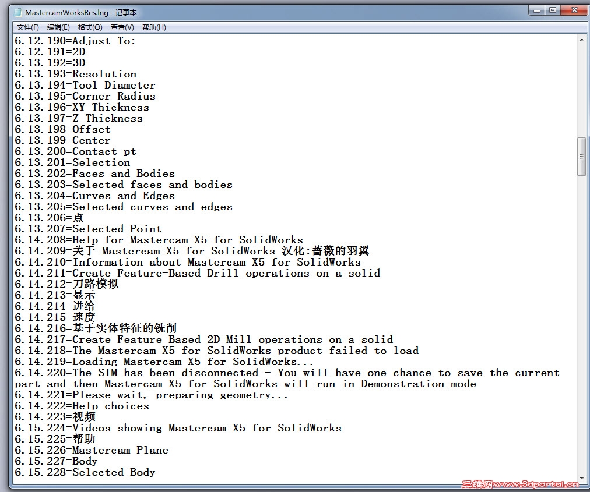Click the line 6.14.214=进给
The image size is (590, 492).
tap(55, 306)
